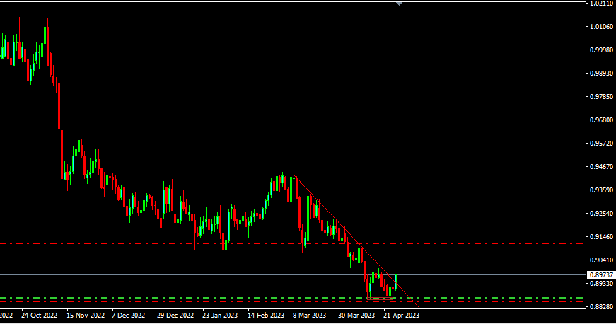Select the current price label 0.89737
Viewport: 616px width, 324px height.
click(601, 275)
